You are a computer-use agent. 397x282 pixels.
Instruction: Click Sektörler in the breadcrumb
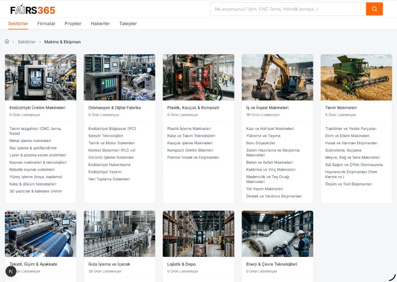tap(27, 42)
